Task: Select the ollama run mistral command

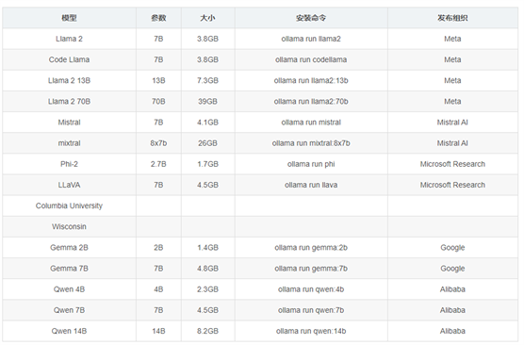Action: pyautogui.click(x=311, y=123)
